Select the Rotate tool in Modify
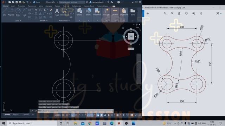The width and height of the screenshot is (225, 126). coord(40,10)
